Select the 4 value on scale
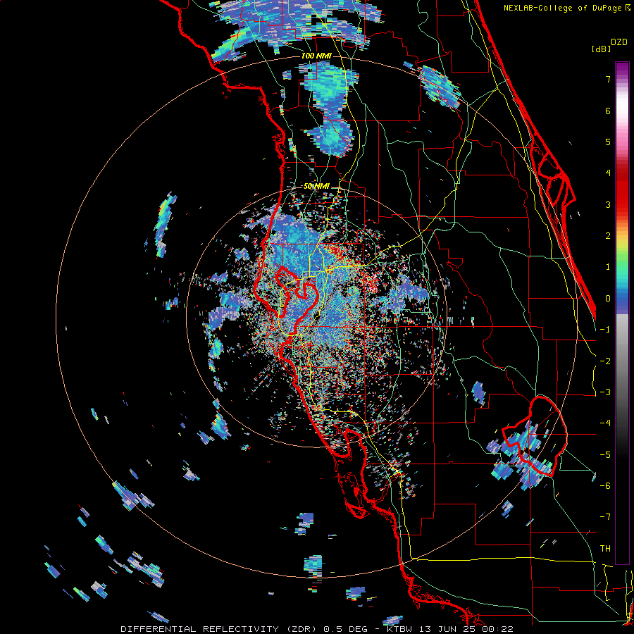 point(608,173)
